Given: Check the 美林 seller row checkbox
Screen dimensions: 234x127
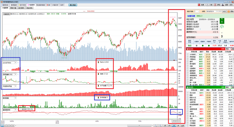Looking at the screenshot, I should tap(188, 111).
